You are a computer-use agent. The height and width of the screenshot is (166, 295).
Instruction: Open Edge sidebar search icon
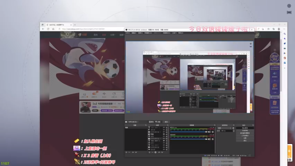coord(285,34)
